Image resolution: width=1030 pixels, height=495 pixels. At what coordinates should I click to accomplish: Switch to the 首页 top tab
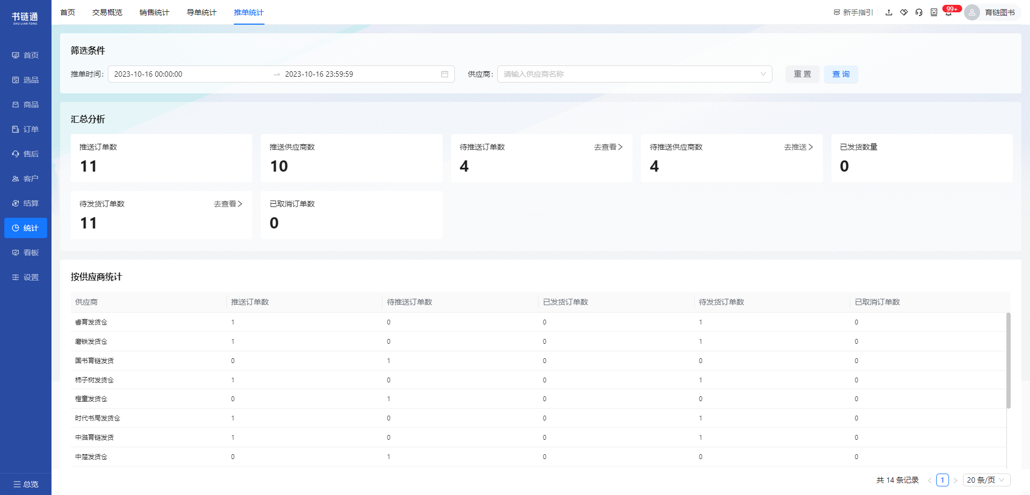[68, 12]
